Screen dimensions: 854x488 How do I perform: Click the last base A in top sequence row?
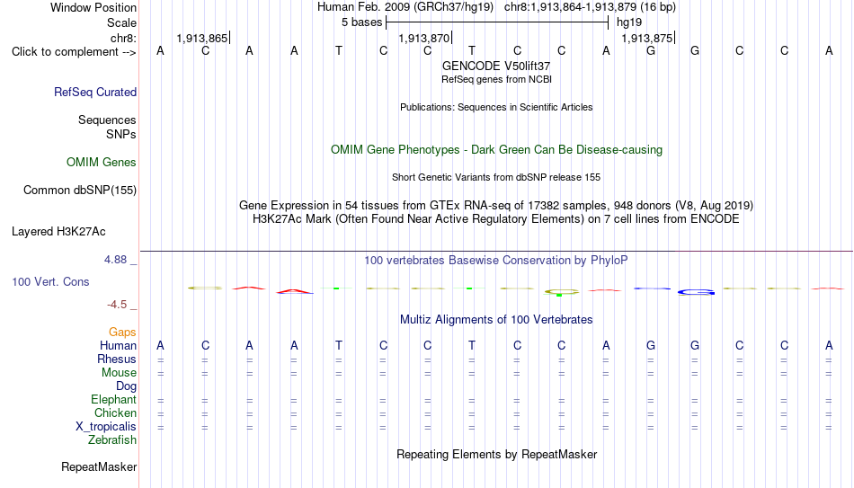click(829, 50)
